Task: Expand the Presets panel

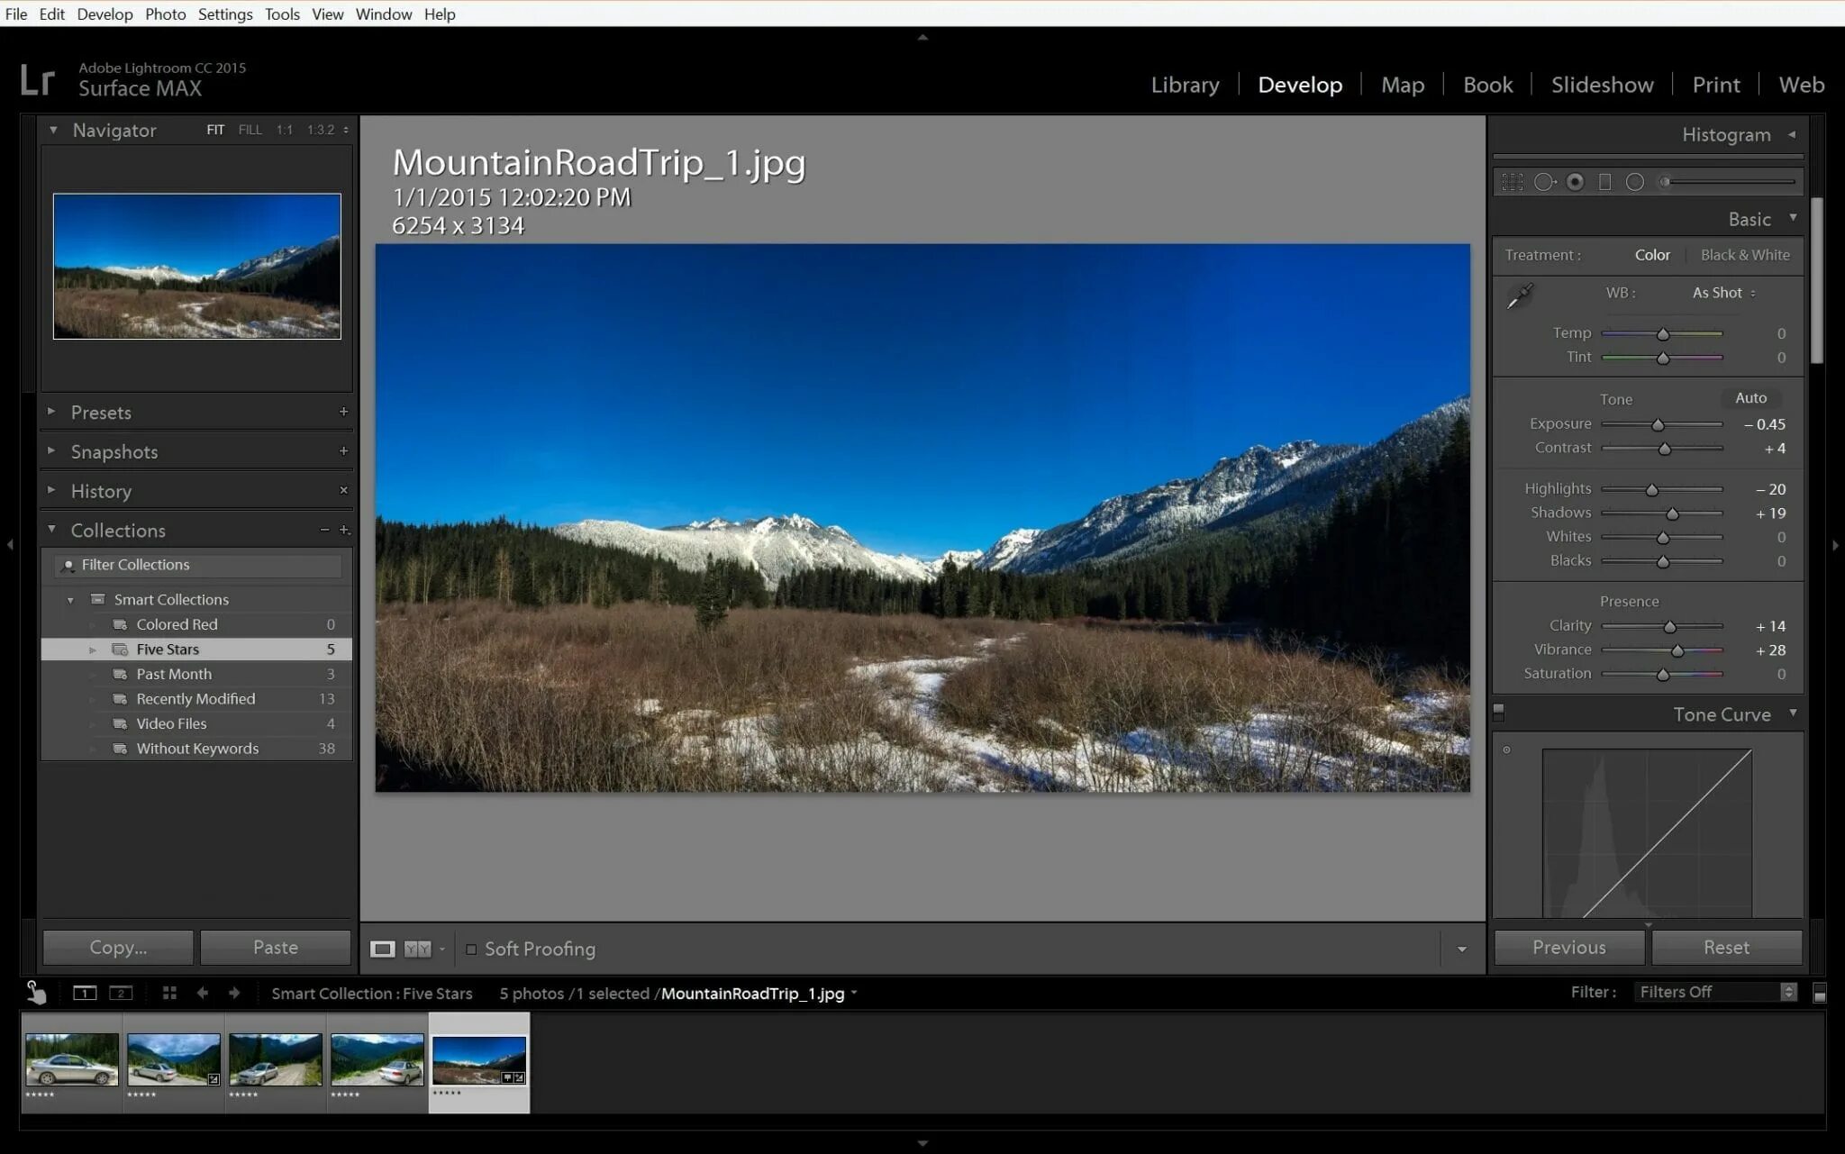Action: coord(101,412)
